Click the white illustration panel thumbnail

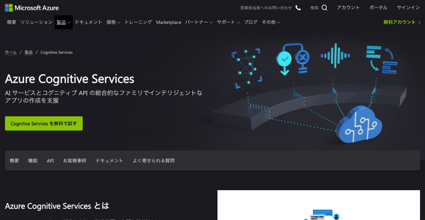(x=318, y=205)
